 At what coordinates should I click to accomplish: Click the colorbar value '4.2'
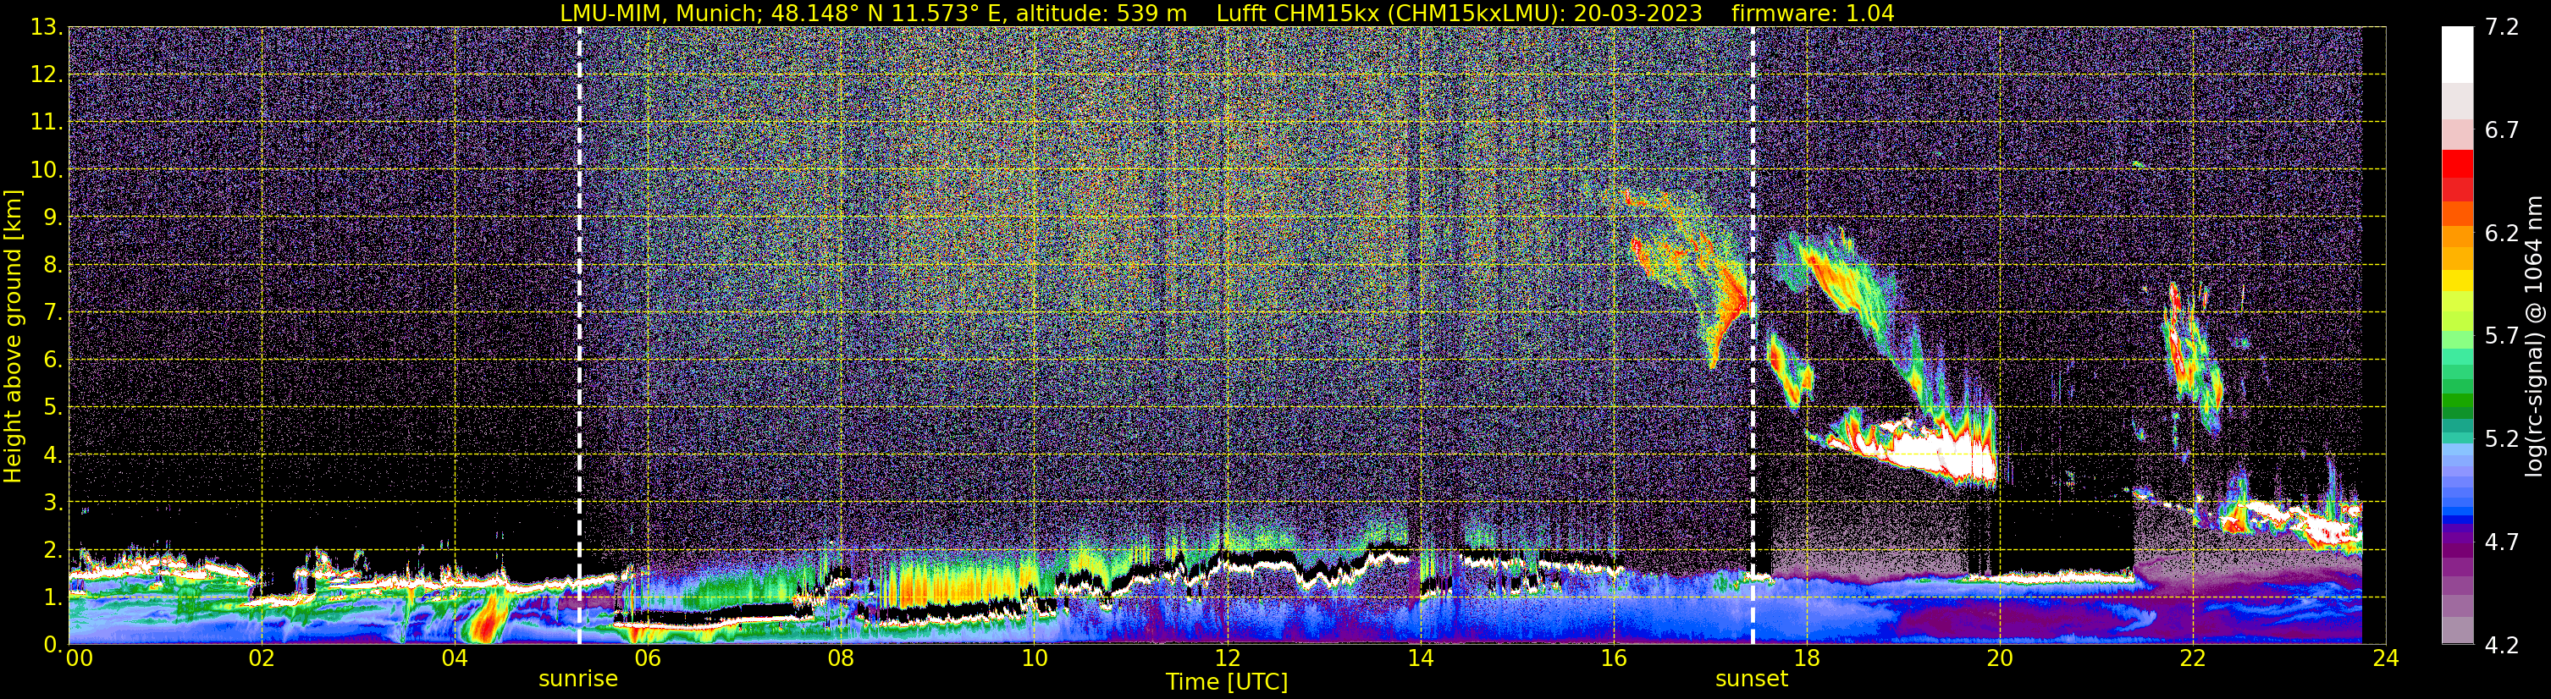[x=2502, y=646]
